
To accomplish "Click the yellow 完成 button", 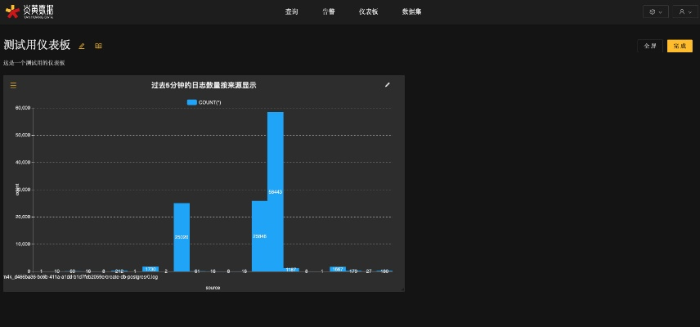I will tap(680, 46).
